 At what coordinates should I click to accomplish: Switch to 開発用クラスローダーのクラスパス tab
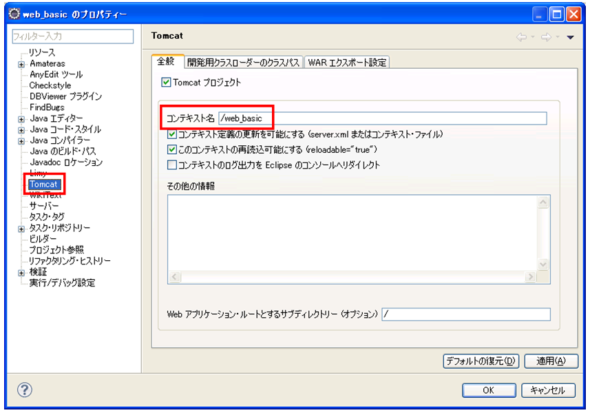244,62
